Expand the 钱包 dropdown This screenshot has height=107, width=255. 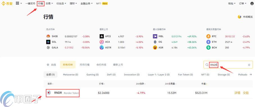point(232,3)
